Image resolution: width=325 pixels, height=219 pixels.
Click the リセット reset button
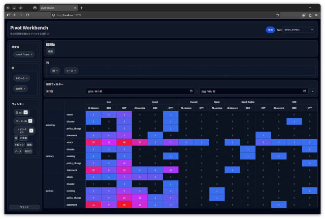(x=24, y=207)
